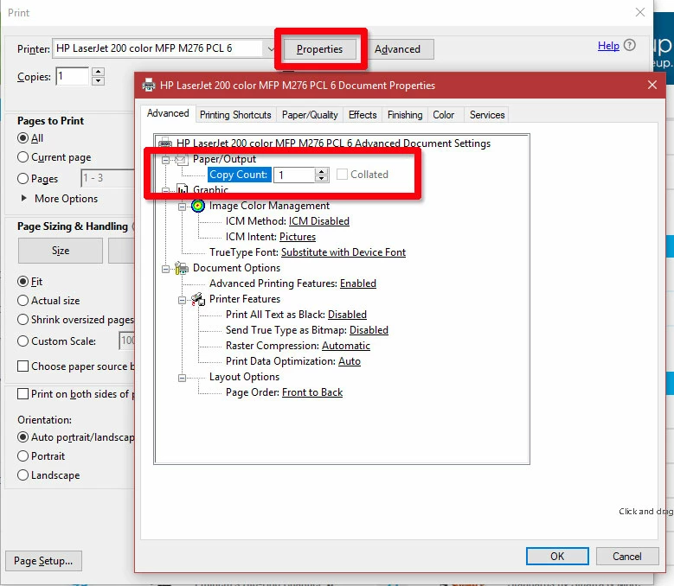
Task: Open the Finishing tab
Action: 405,115
